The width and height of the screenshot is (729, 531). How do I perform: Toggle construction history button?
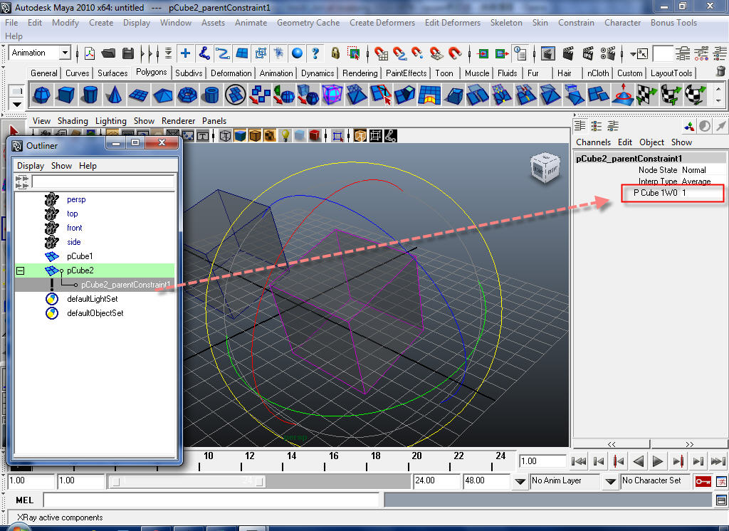[520, 53]
